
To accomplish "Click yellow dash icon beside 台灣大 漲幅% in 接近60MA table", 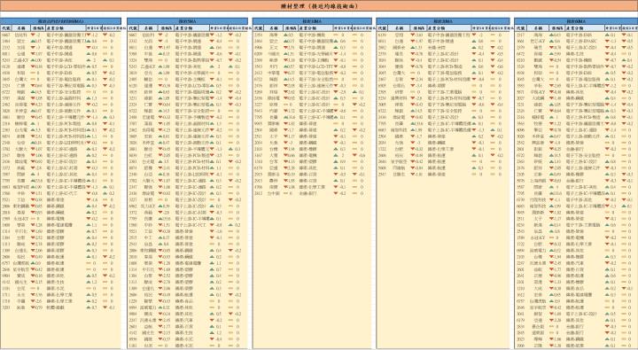I will coord(550,80).
